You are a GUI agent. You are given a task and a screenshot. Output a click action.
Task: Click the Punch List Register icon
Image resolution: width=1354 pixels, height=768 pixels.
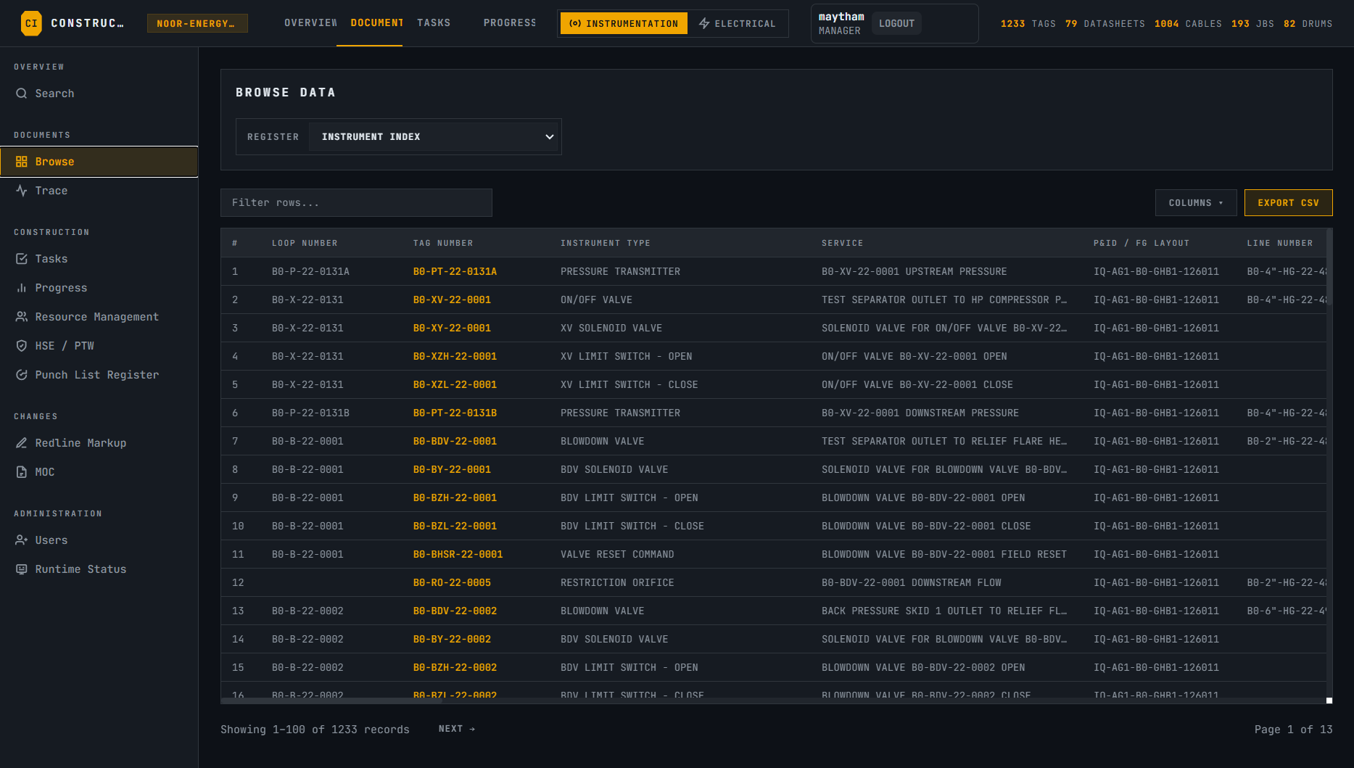(x=22, y=375)
